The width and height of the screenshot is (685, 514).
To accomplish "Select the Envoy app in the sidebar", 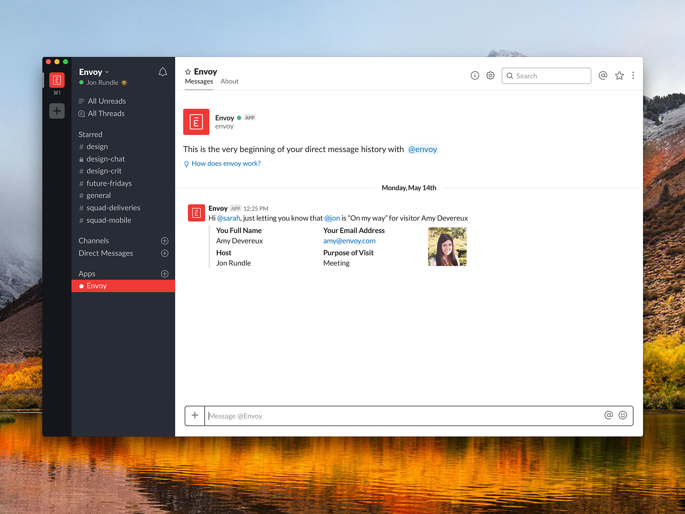I will pos(123,286).
